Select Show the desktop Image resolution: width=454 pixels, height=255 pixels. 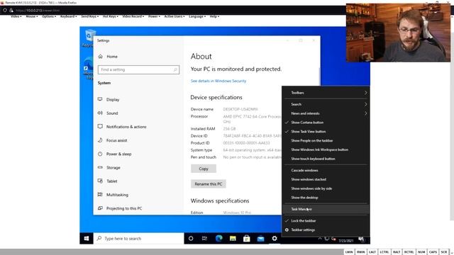(326, 198)
